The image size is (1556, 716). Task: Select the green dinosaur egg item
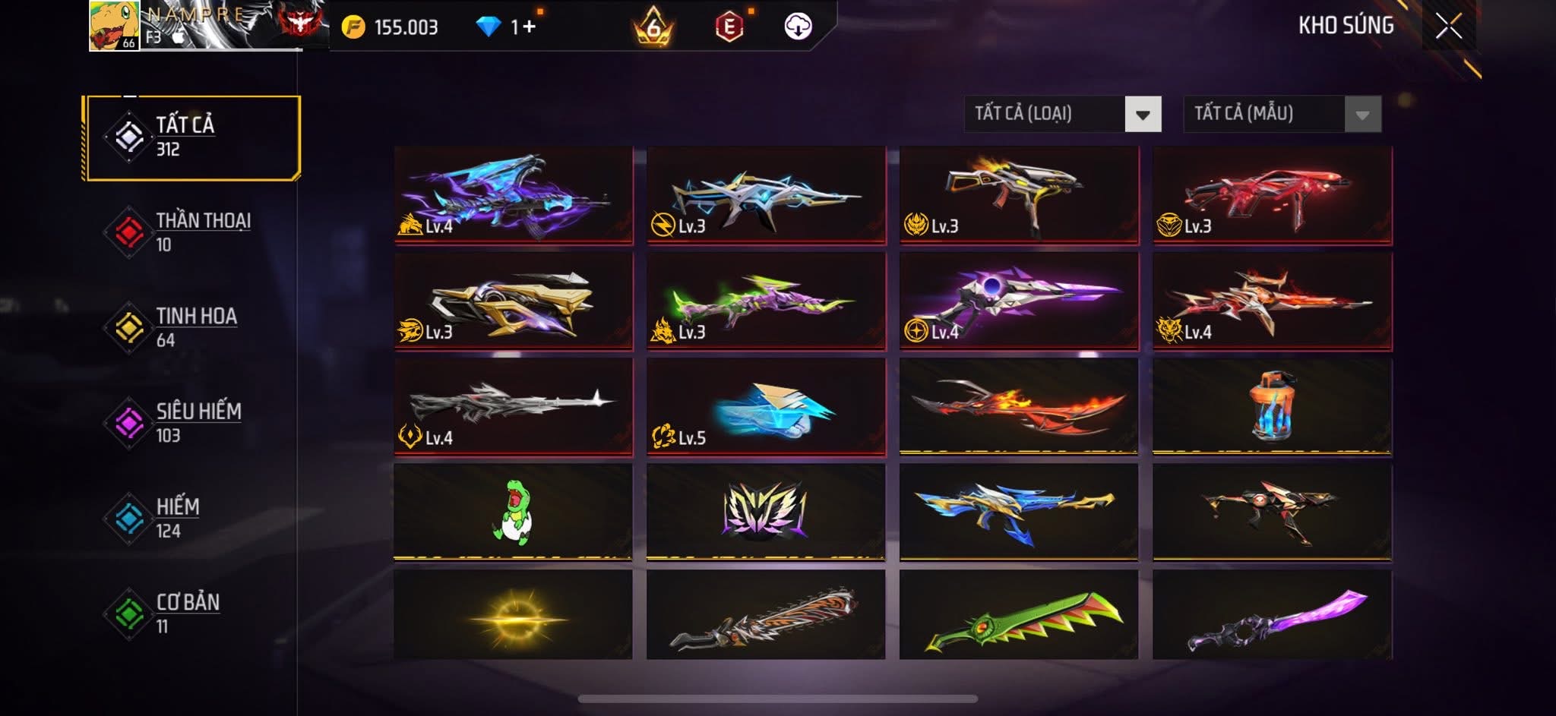[513, 511]
